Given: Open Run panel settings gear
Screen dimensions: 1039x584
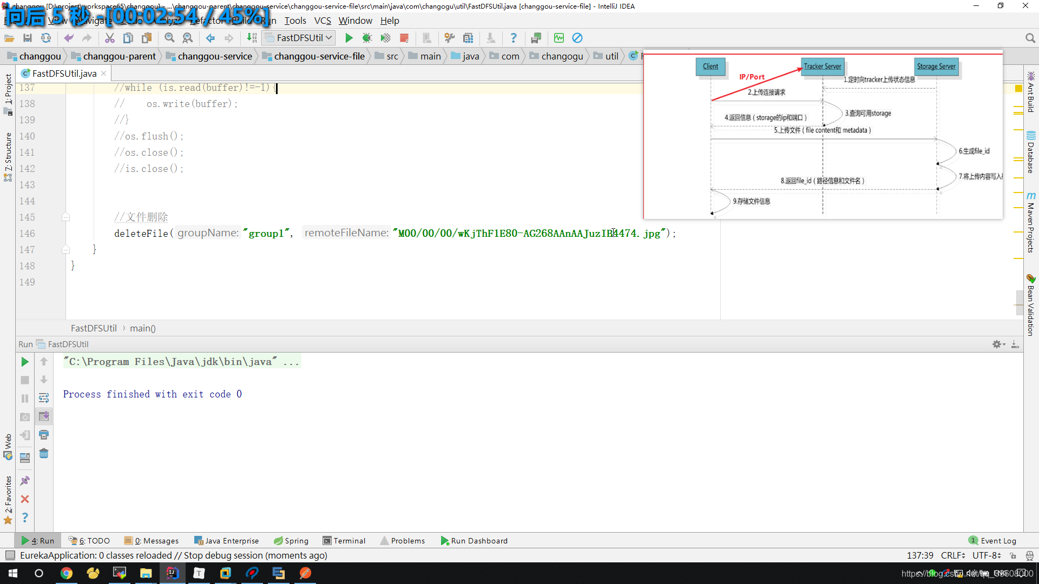Looking at the screenshot, I should coord(998,344).
